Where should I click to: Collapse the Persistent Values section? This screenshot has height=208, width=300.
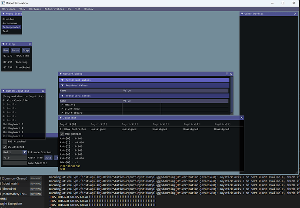pyautogui.click(x=62, y=80)
